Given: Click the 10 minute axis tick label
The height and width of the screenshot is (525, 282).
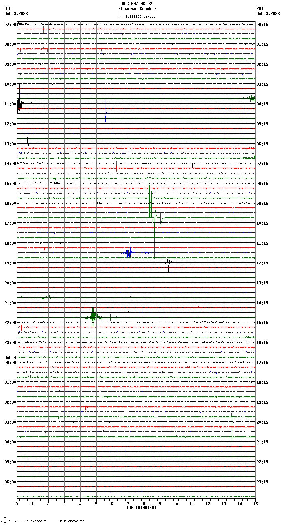Looking at the screenshot, I should pos(176,504).
